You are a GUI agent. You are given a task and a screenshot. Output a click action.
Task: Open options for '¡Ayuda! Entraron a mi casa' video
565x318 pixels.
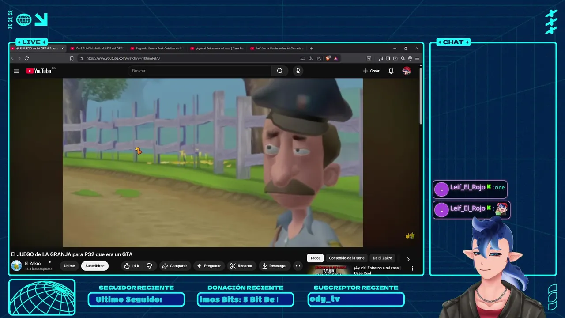point(412,268)
